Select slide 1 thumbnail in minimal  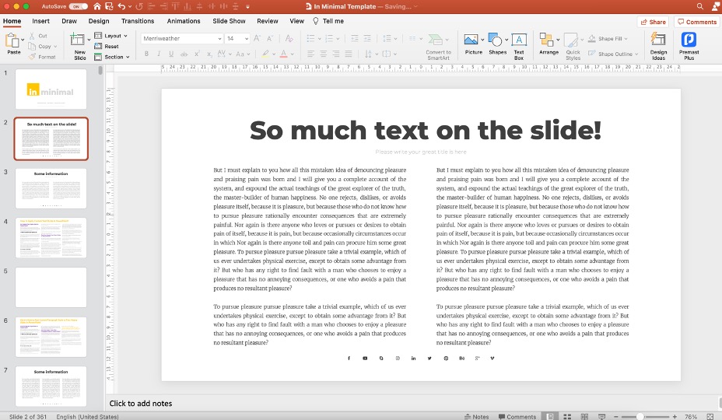click(x=51, y=89)
